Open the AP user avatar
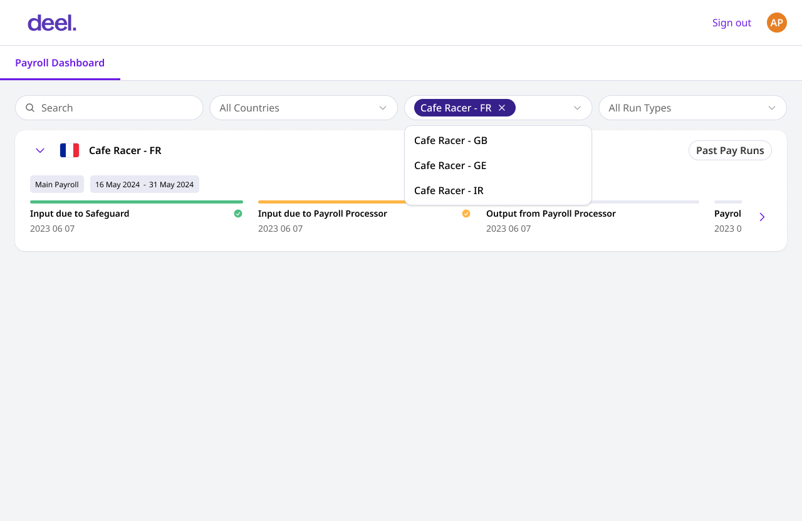 (x=777, y=23)
